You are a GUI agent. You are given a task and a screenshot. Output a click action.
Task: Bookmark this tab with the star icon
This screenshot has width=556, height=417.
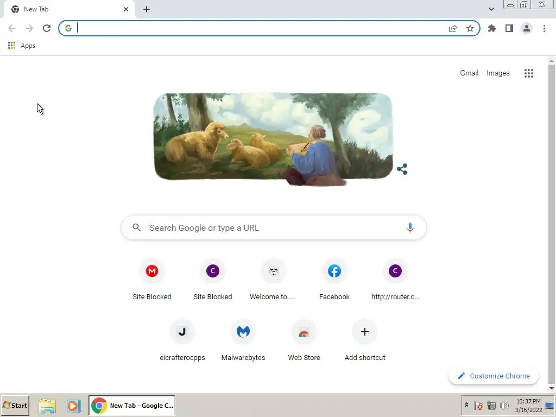(x=470, y=28)
